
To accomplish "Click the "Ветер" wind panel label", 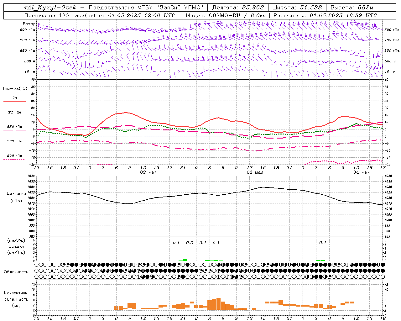I will click(29, 24).
